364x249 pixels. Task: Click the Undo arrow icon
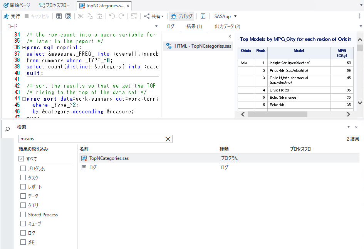(x=112, y=16)
